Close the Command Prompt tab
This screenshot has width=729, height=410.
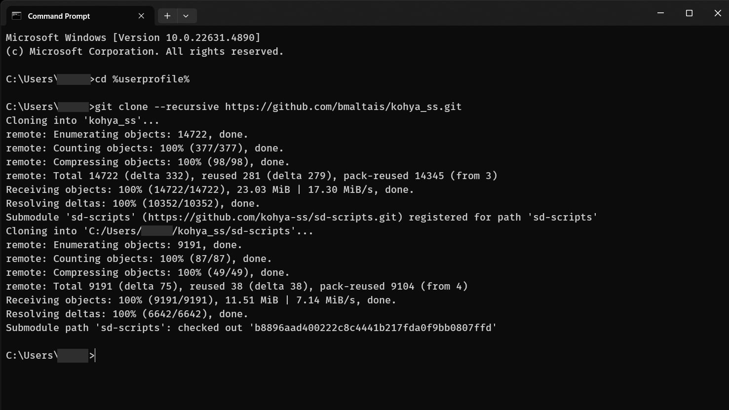tap(141, 16)
